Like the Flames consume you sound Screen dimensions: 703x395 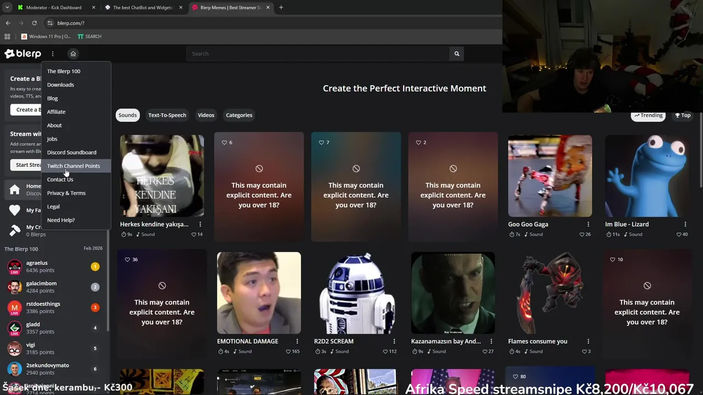pos(584,351)
